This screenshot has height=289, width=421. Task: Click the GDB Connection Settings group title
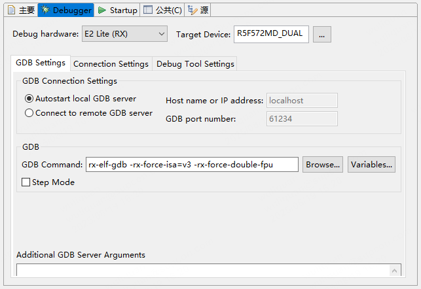69,81
